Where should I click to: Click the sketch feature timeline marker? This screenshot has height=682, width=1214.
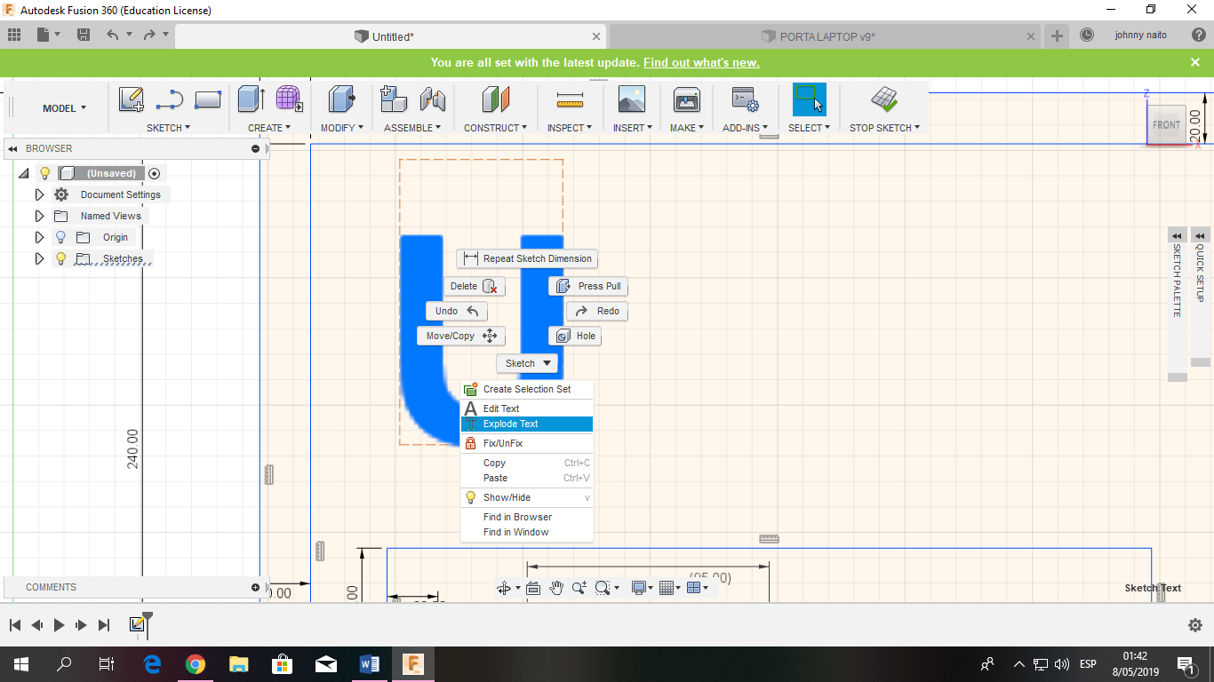[138, 625]
